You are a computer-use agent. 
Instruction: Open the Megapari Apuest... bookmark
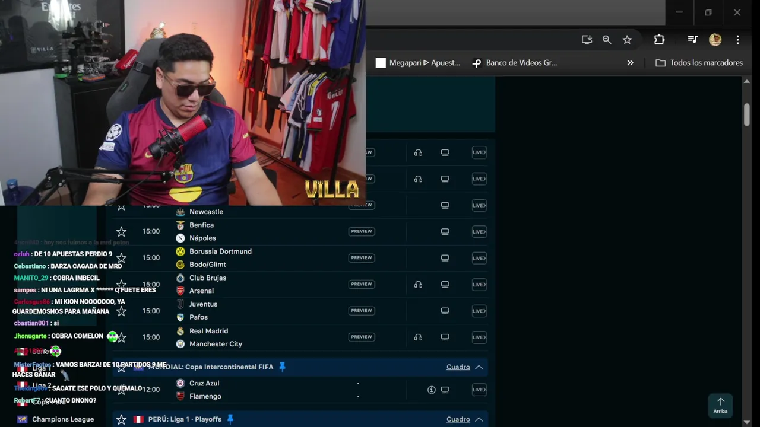418,63
